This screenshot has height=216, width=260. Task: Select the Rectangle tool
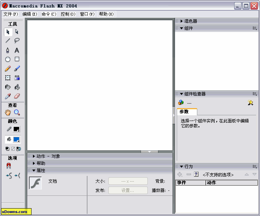click(17, 59)
